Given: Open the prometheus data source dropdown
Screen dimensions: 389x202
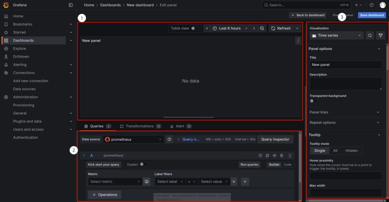Looking at the screenshot, I should click(x=134, y=139).
